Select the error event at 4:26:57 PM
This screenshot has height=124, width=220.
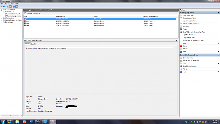click(x=100, y=19)
